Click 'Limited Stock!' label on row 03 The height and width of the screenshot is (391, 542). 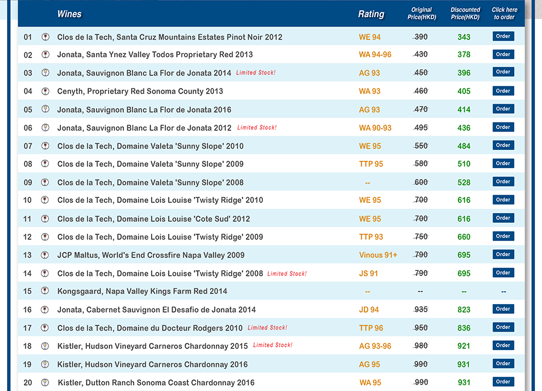[x=256, y=72]
